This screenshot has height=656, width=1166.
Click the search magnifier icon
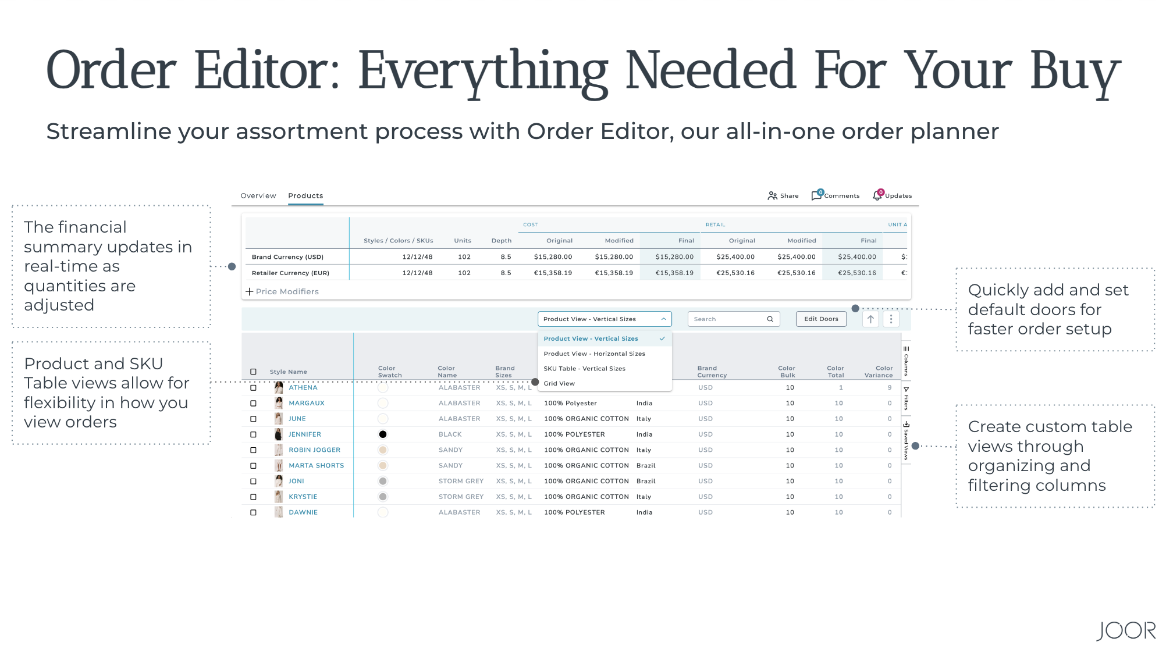coord(770,319)
